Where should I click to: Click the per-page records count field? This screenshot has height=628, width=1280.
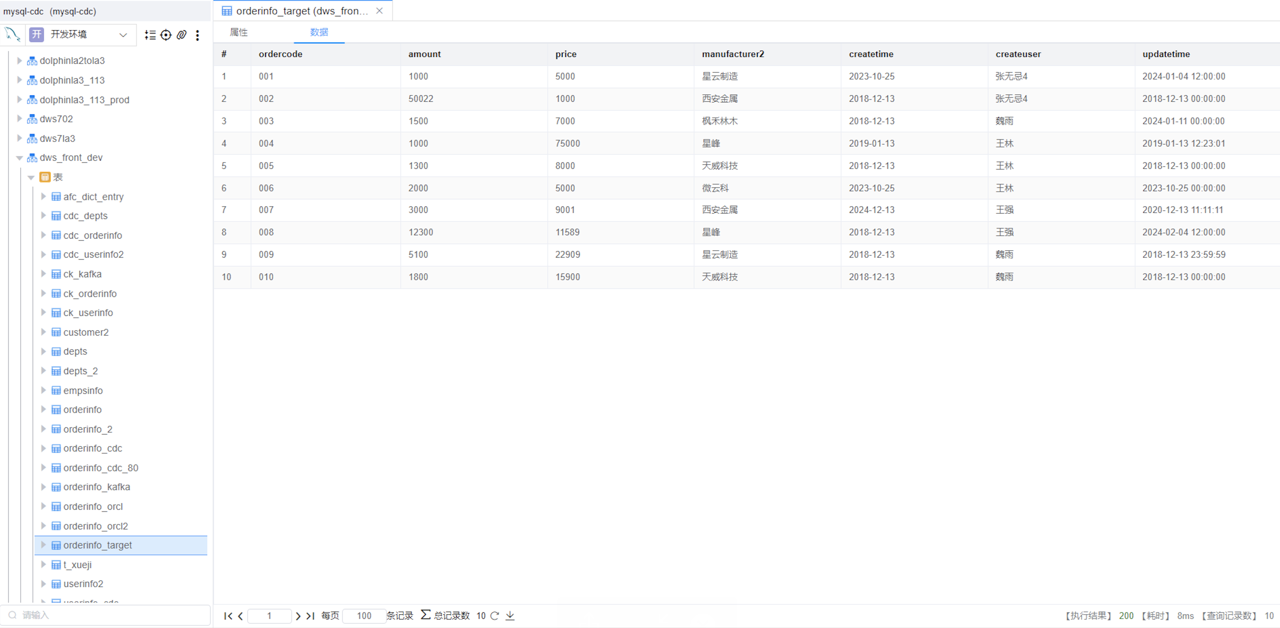click(x=364, y=616)
